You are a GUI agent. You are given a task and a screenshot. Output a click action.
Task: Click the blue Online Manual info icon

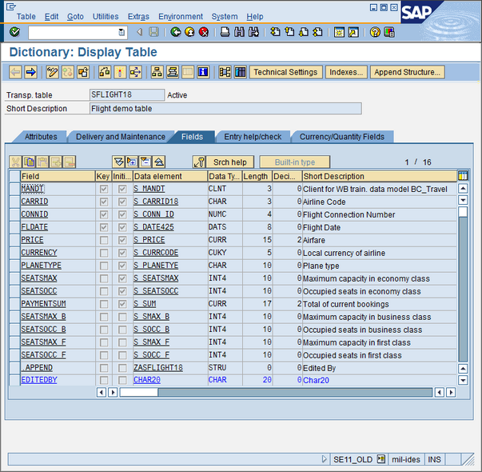pyautogui.click(x=203, y=72)
